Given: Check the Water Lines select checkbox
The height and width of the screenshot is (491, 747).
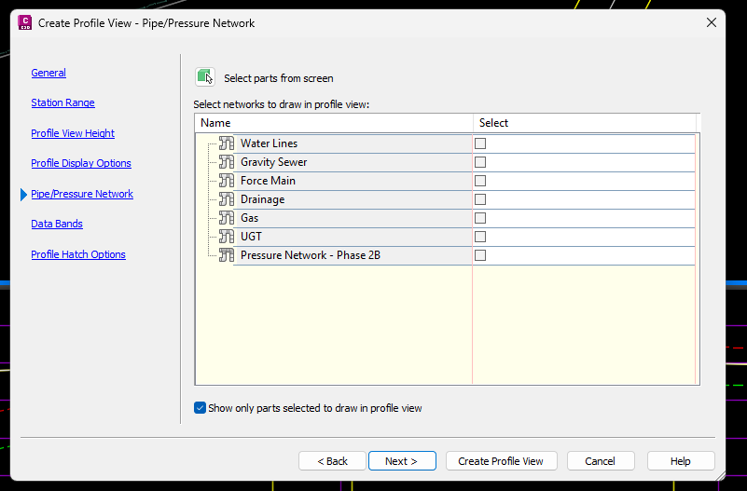Looking at the screenshot, I should pos(480,143).
